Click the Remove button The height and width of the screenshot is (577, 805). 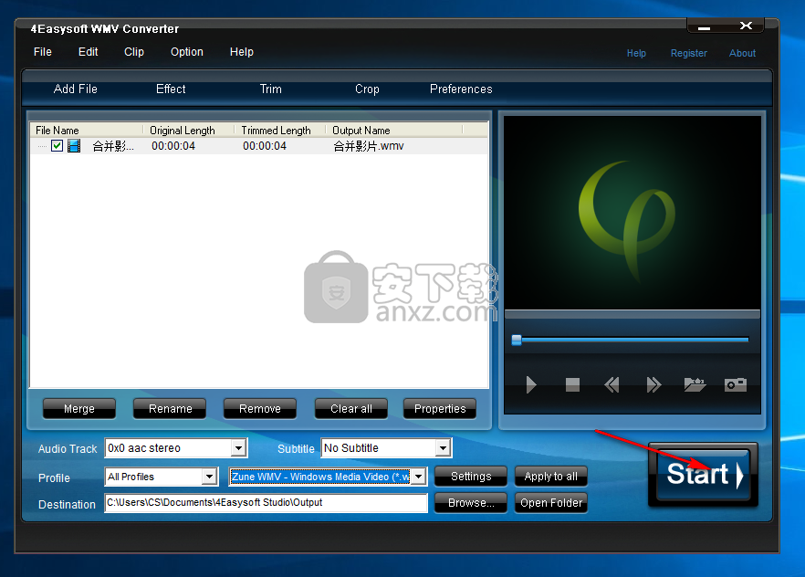pos(260,409)
